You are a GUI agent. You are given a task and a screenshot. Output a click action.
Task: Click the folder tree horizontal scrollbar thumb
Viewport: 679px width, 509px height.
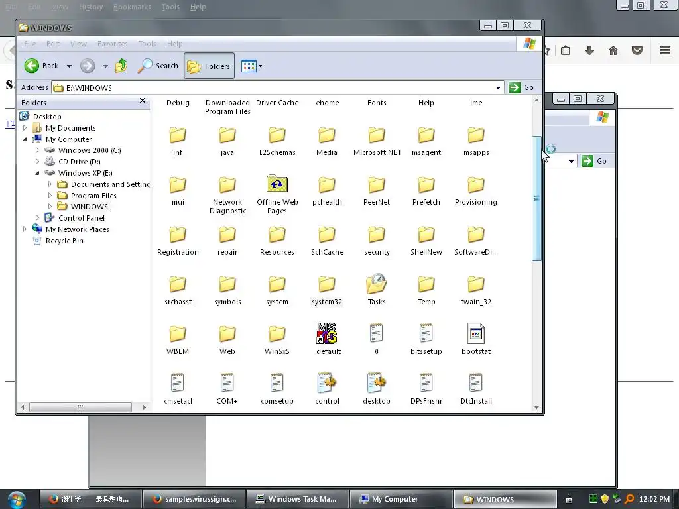tap(80, 407)
